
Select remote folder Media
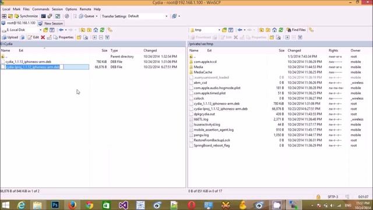click(198, 67)
